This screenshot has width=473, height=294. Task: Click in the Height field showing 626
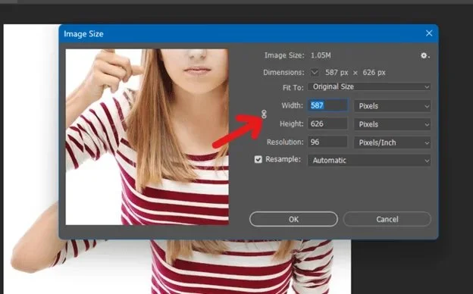click(328, 124)
